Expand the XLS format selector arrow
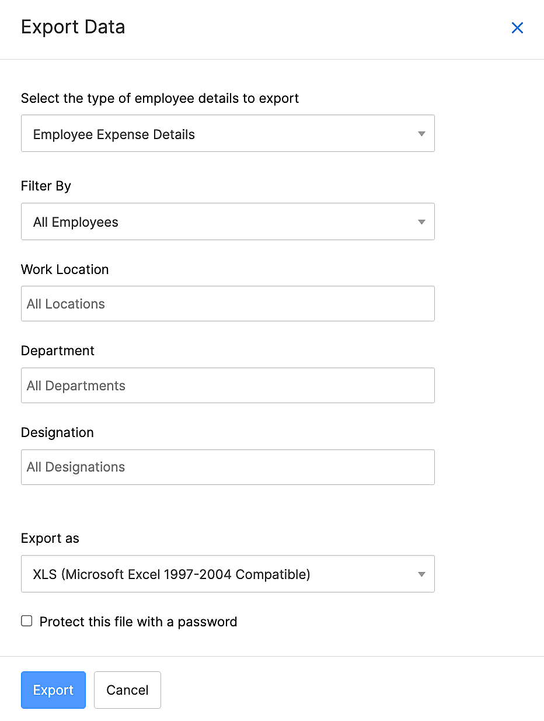Image resolution: width=544 pixels, height=721 pixels. click(x=421, y=574)
